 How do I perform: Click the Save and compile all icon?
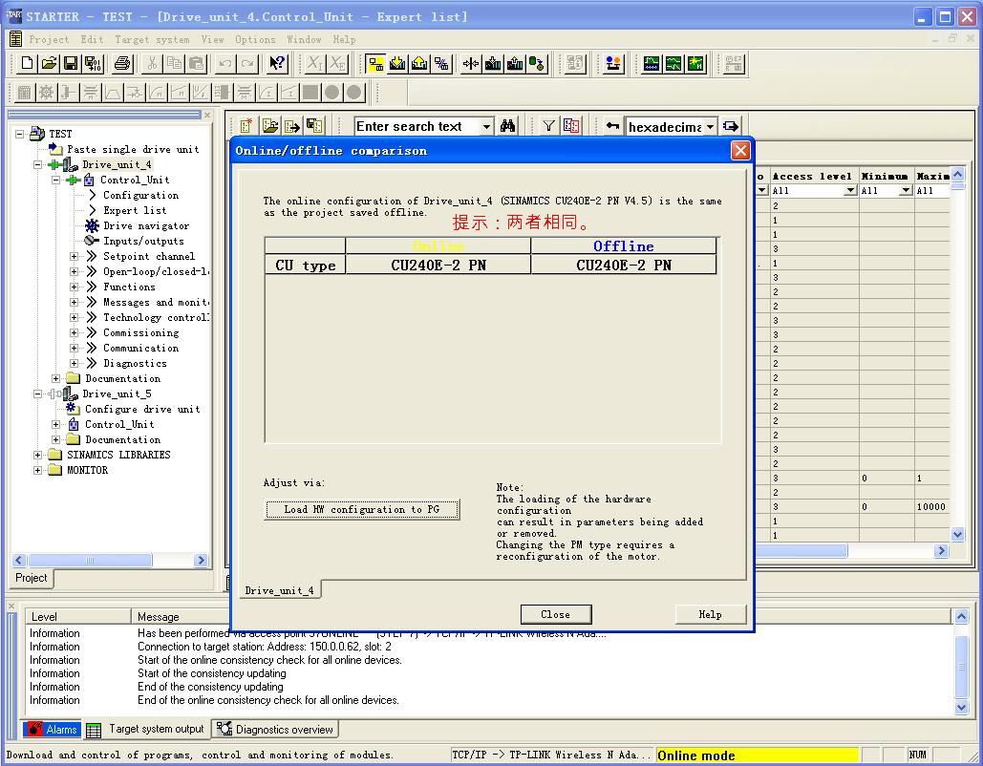click(93, 63)
